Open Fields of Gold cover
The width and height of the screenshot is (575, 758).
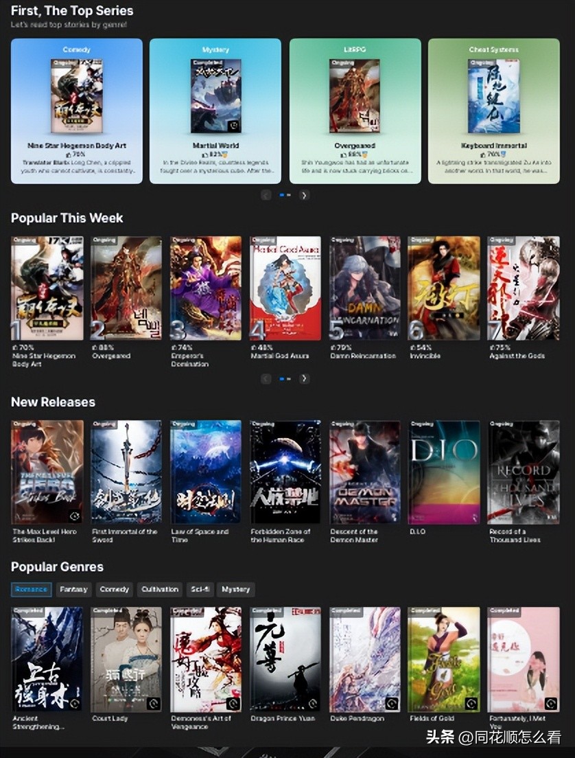(x=444, y=659)
